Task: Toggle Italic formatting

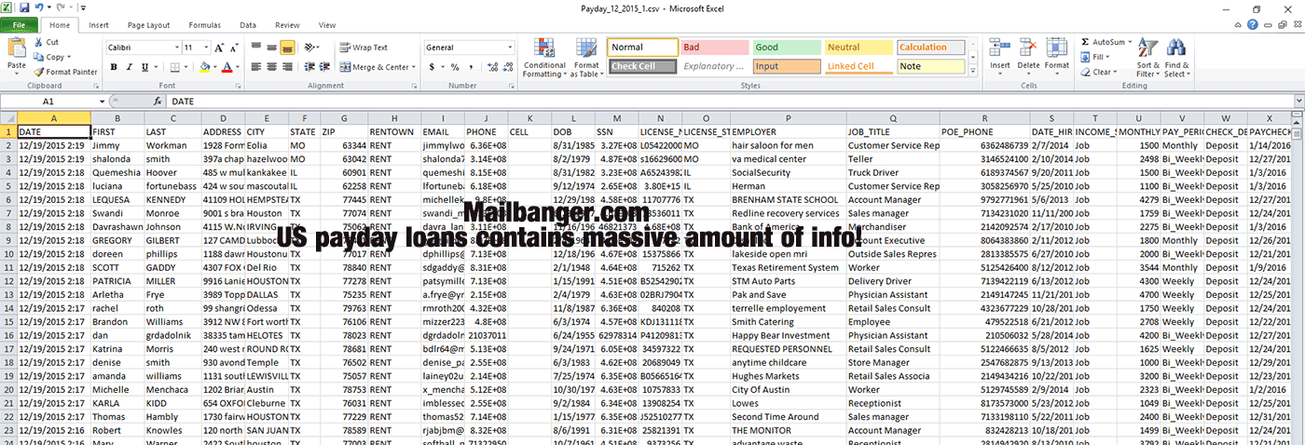Action: [130, 67]
